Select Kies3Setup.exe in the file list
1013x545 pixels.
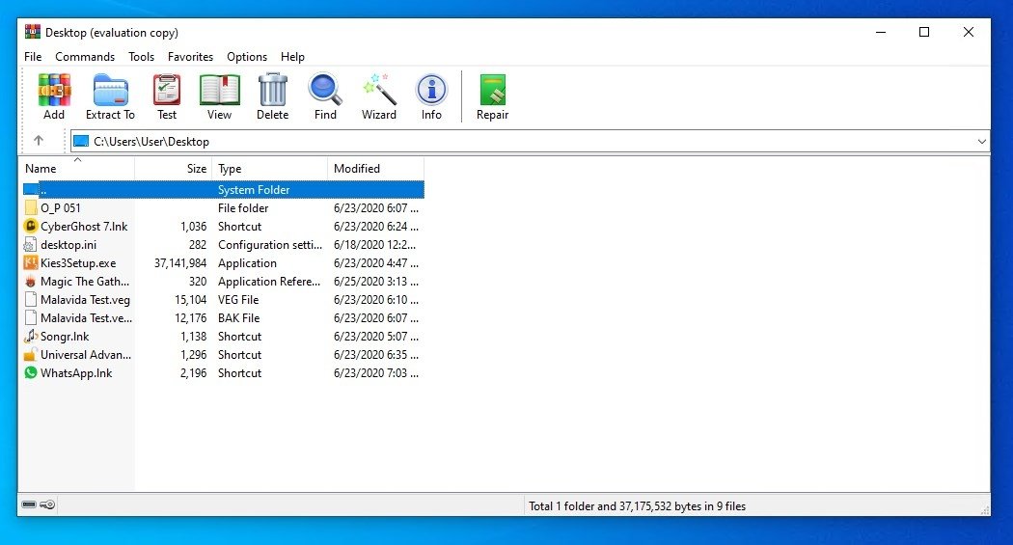[x=77, y=263]
